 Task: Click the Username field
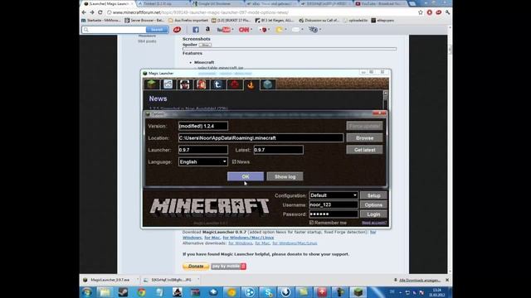pyautogui.click(x=334, y=204)
